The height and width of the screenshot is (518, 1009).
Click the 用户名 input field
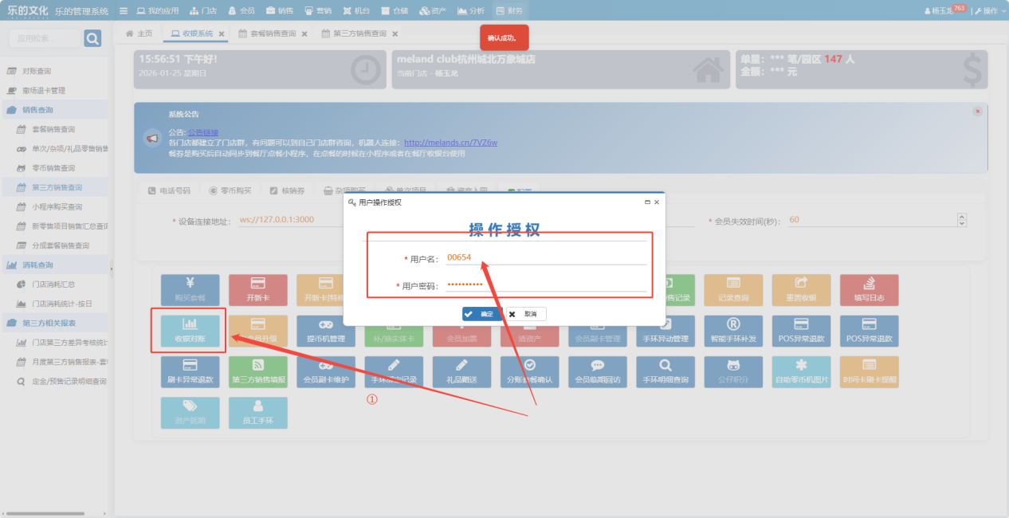click(546, 257)
